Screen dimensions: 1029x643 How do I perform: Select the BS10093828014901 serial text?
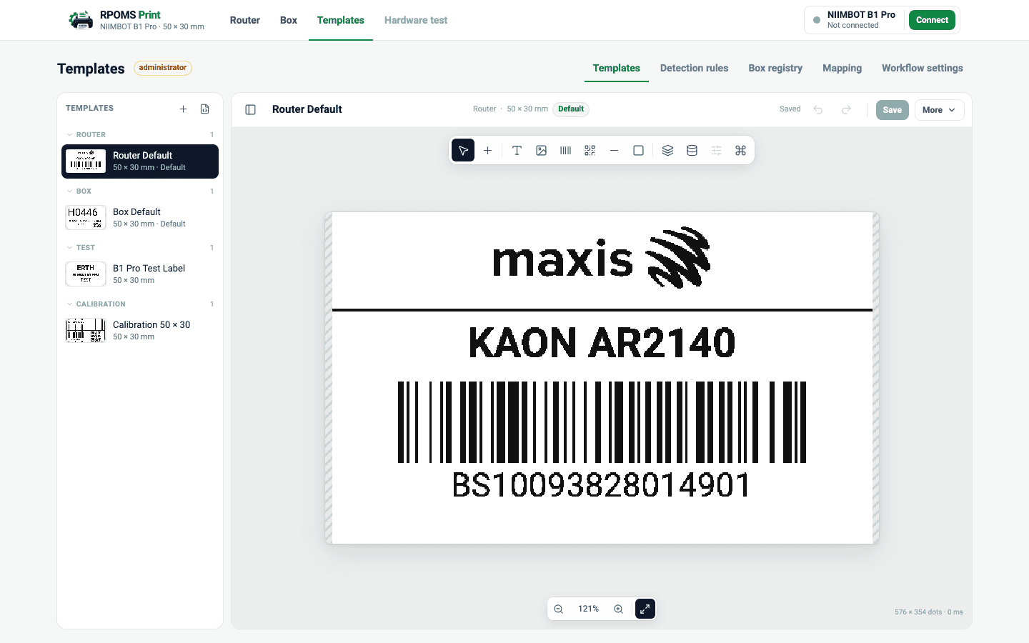[x=602, y=486]
